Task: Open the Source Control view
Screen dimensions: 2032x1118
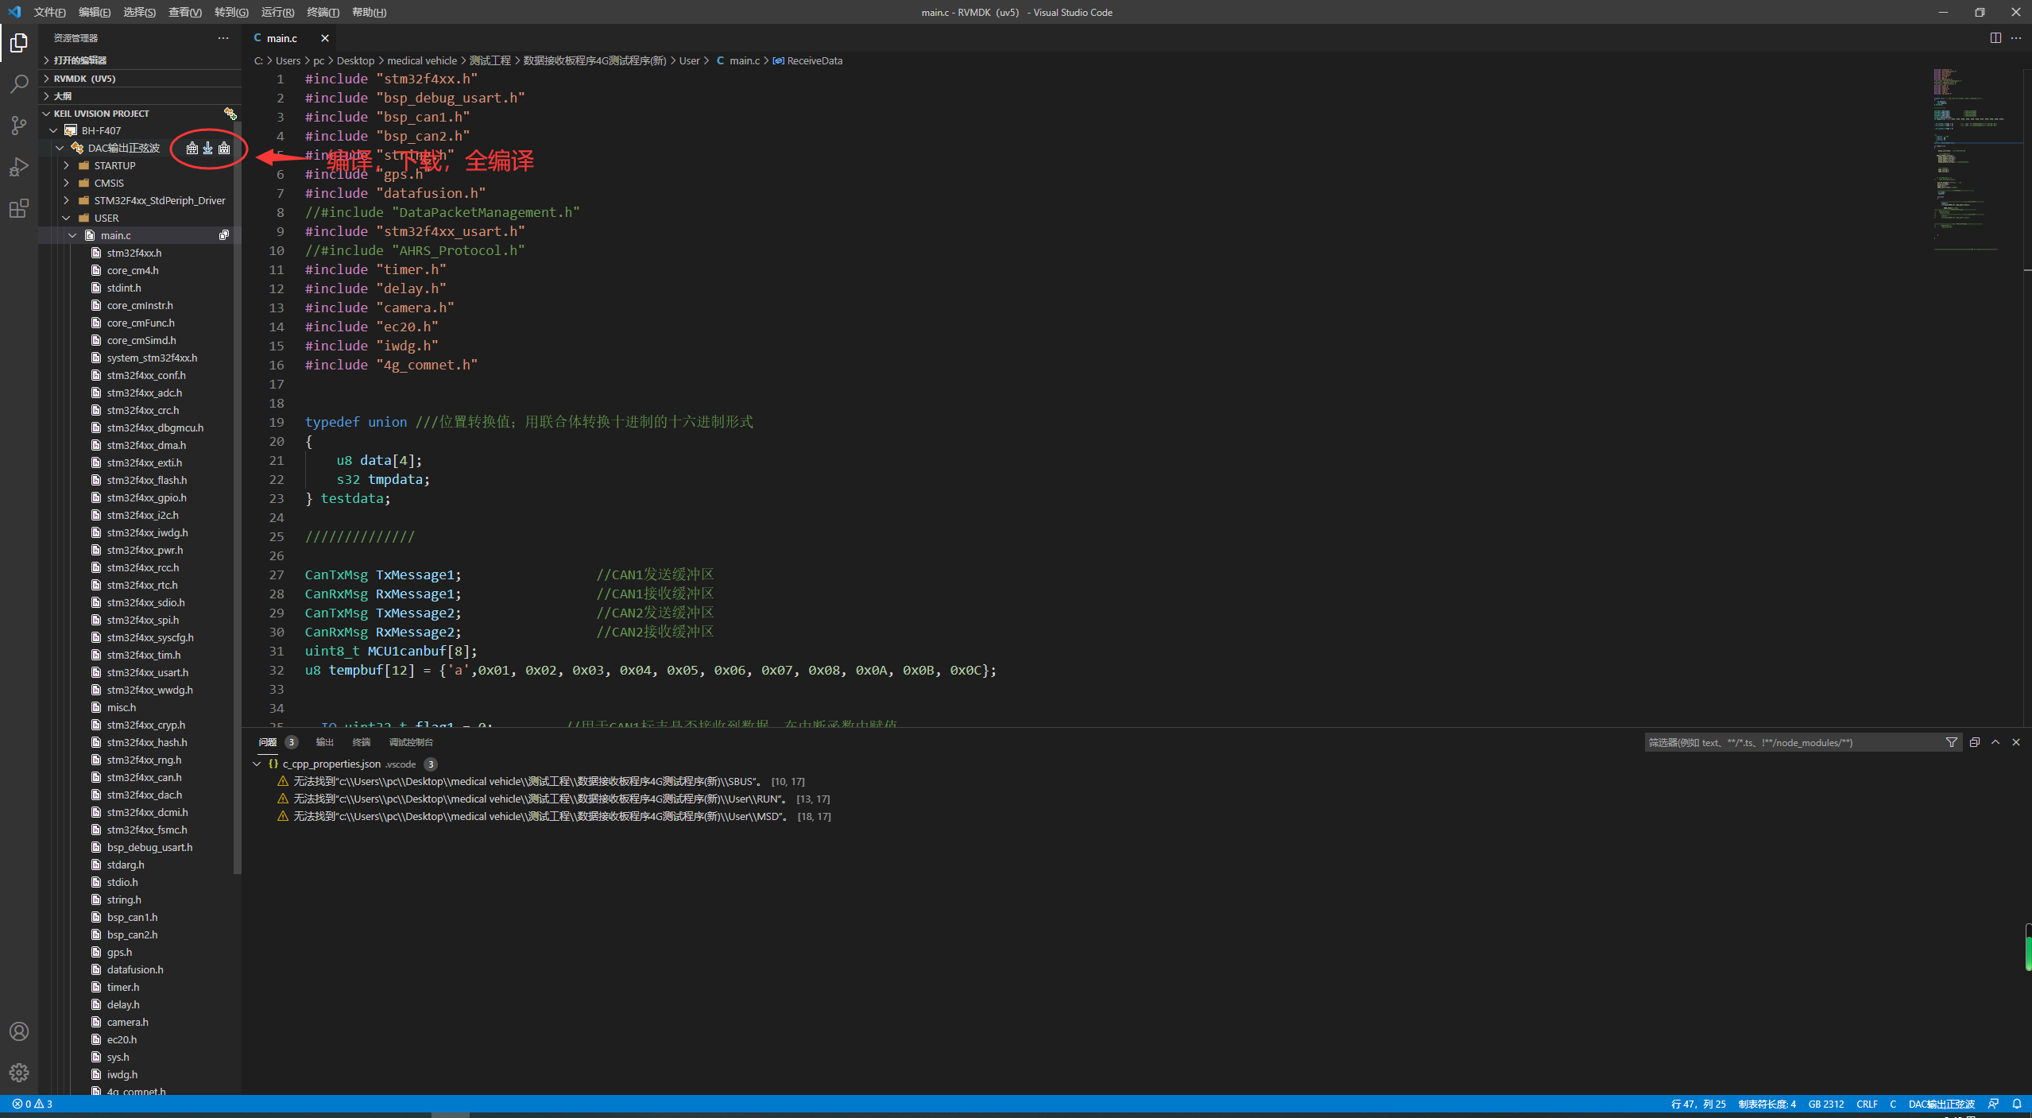Action: [19, 125]
